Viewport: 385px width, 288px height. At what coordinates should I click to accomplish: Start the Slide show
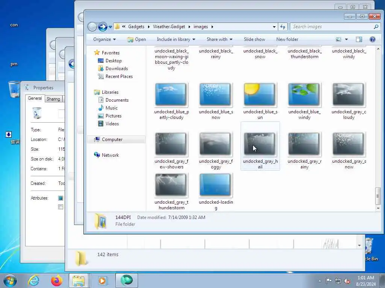(x=255, y=39)
